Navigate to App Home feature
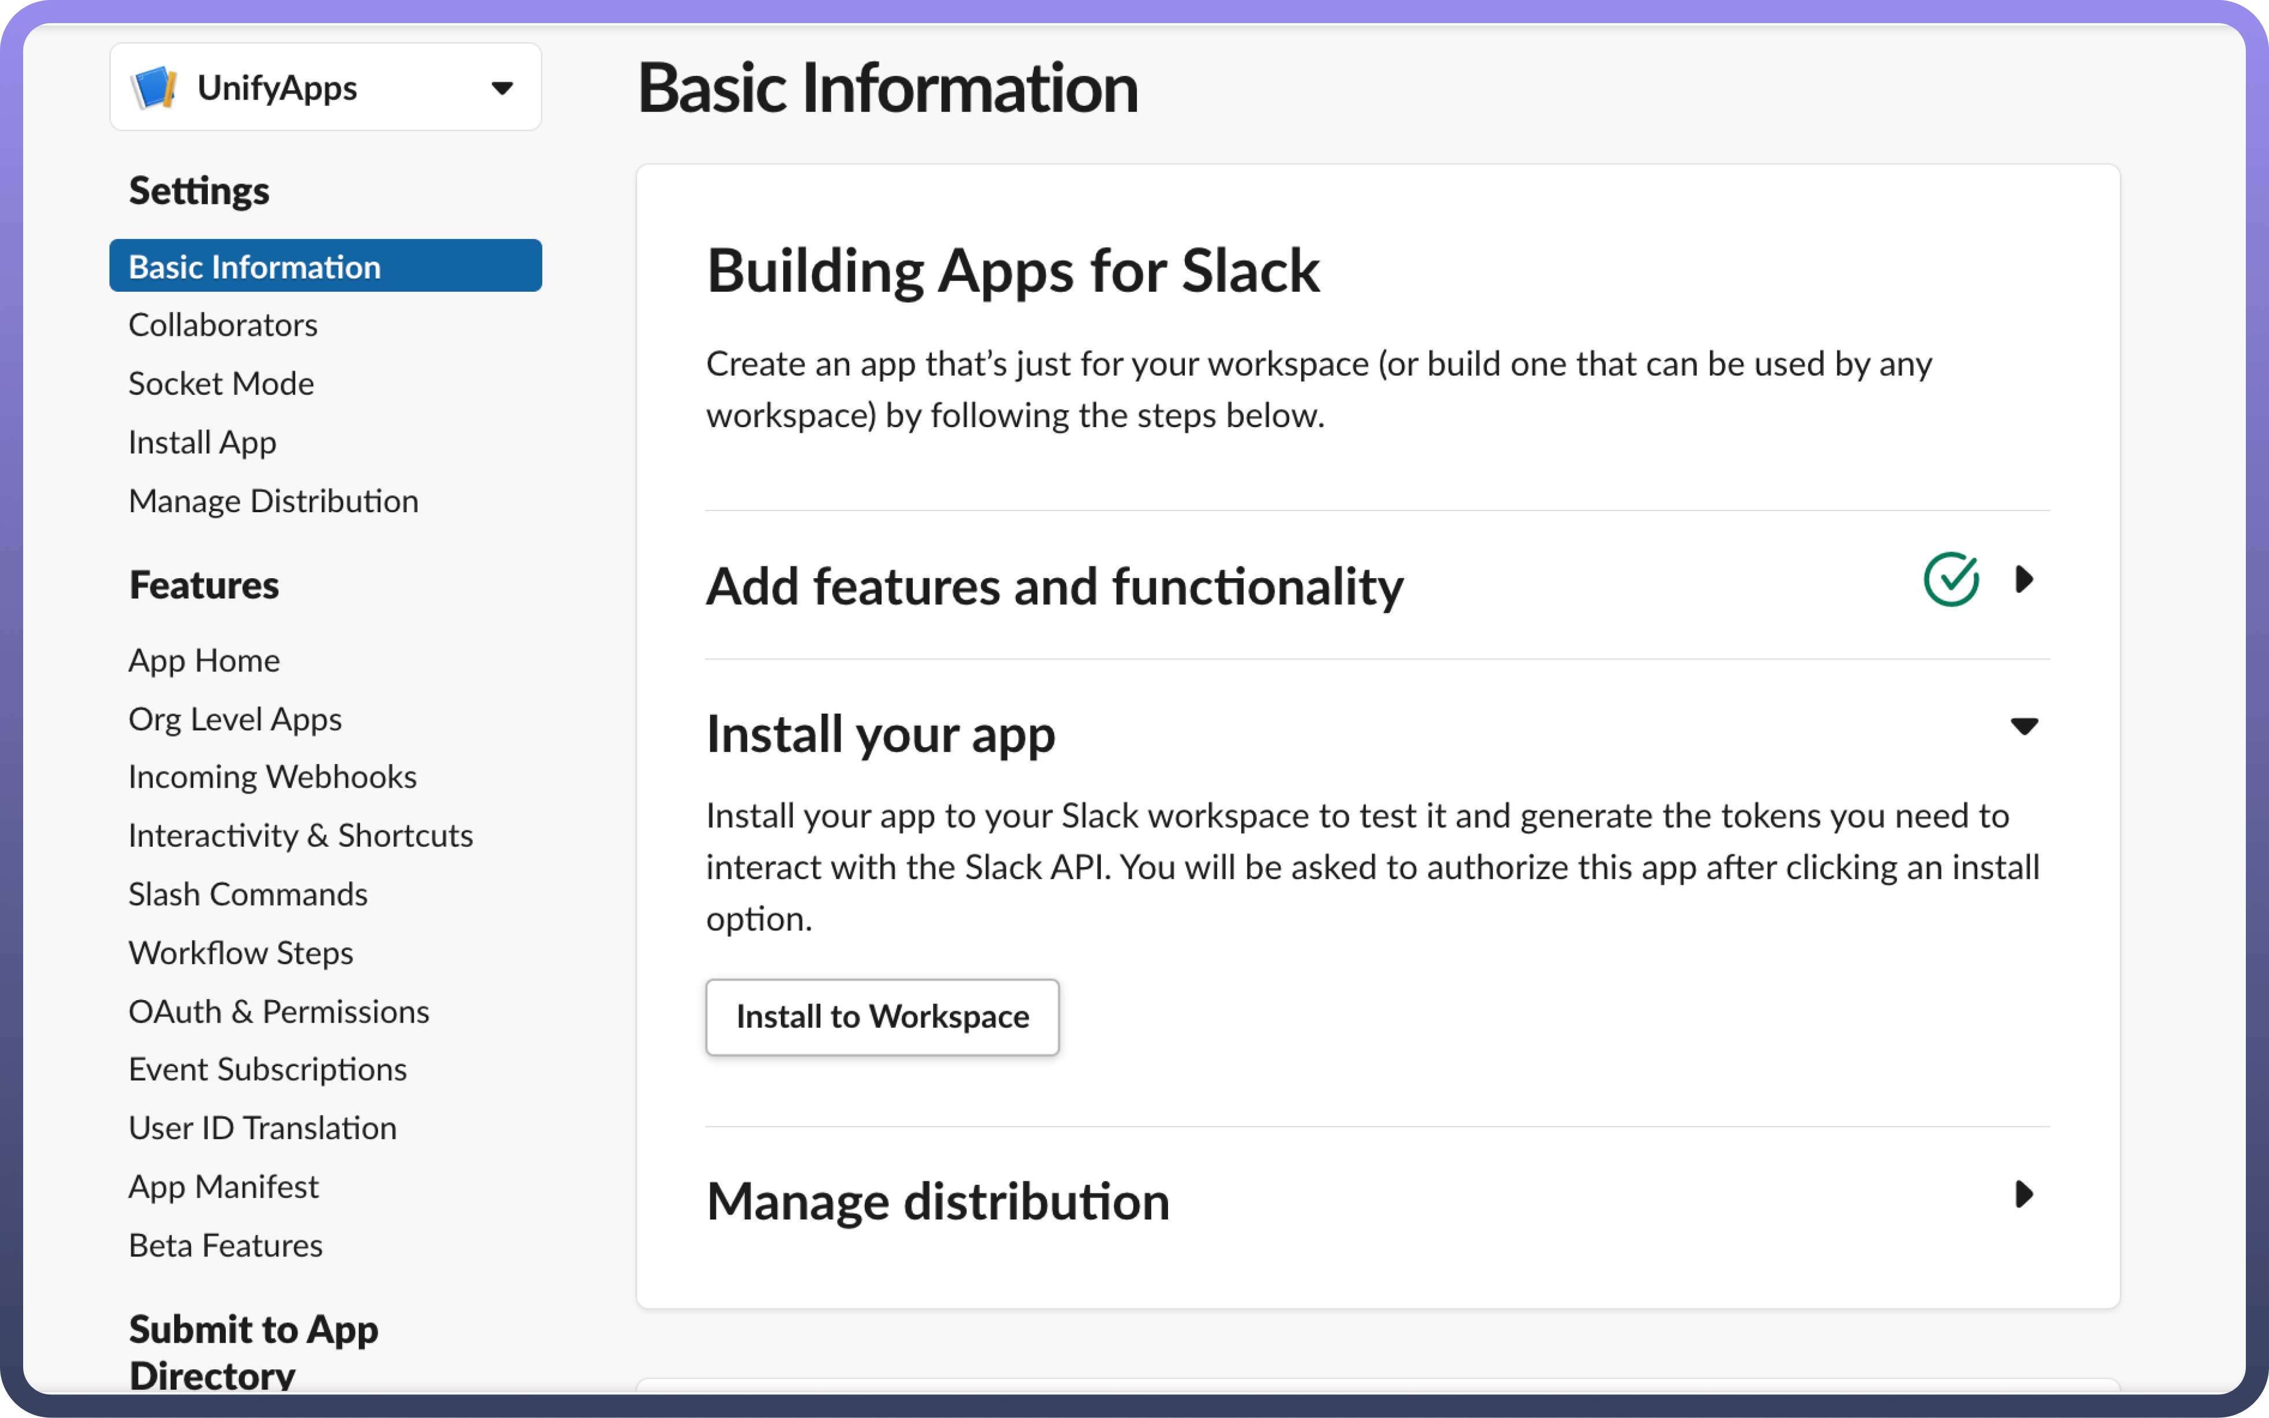Screen dimensions: 2269x1418 click(204, 660)
